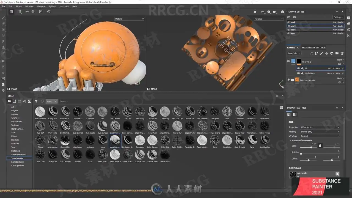352x198 pixels.
Task: Select the Grunges shelf category
Action: coord(15,118)
